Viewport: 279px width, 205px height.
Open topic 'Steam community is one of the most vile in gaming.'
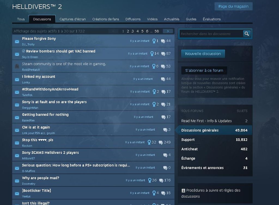click(64, 64)
